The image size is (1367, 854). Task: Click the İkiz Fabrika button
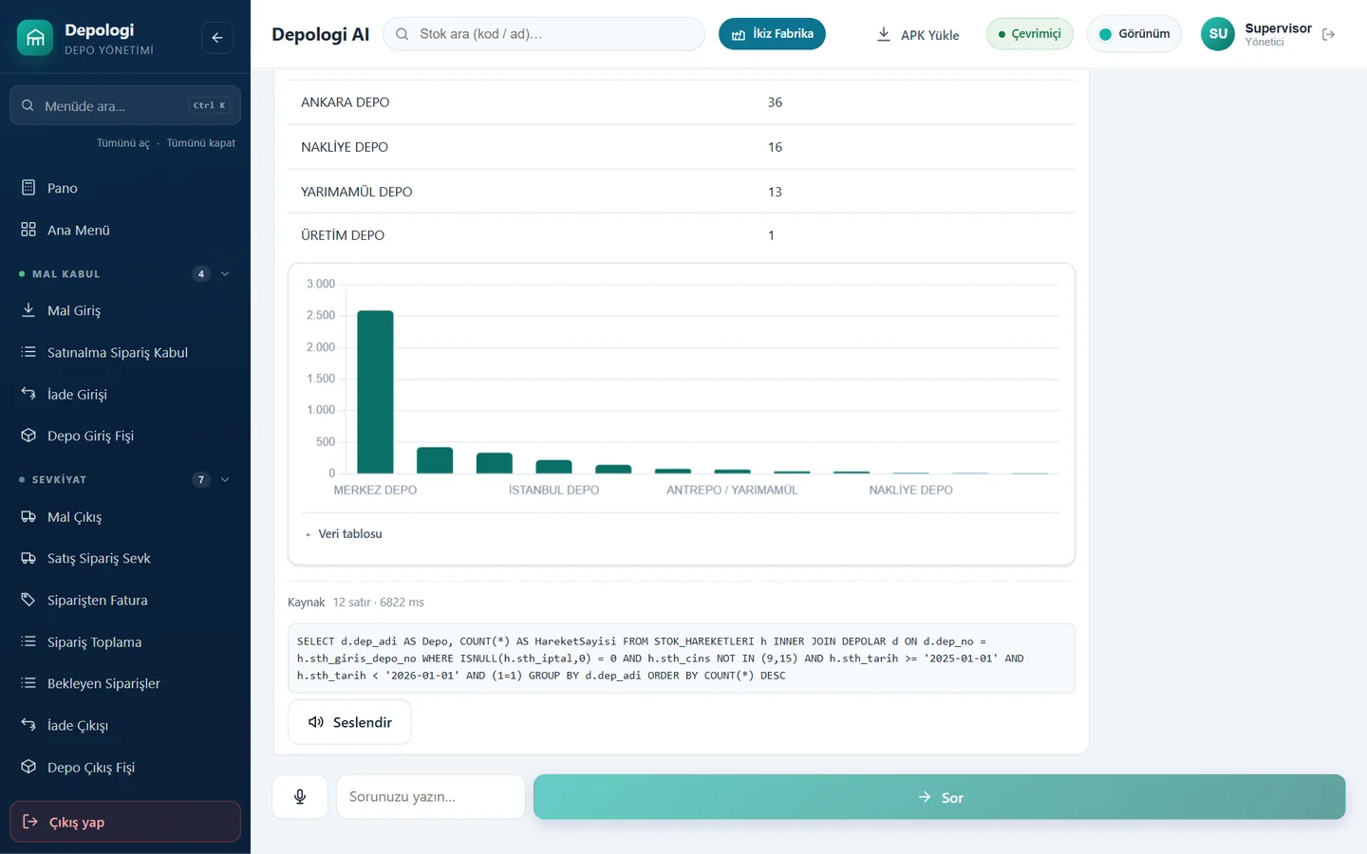[x=772, y=34]
